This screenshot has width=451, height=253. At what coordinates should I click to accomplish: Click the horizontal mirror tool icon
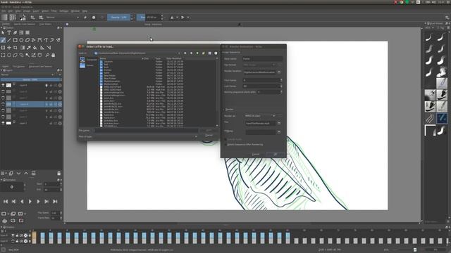[172, 18]
